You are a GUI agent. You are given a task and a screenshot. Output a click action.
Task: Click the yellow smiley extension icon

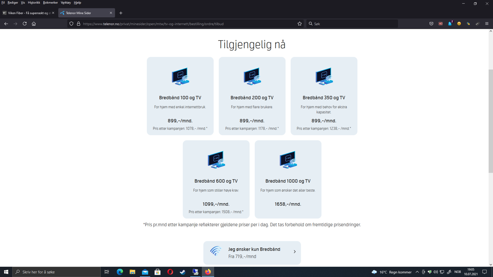[x=459, y=24]
